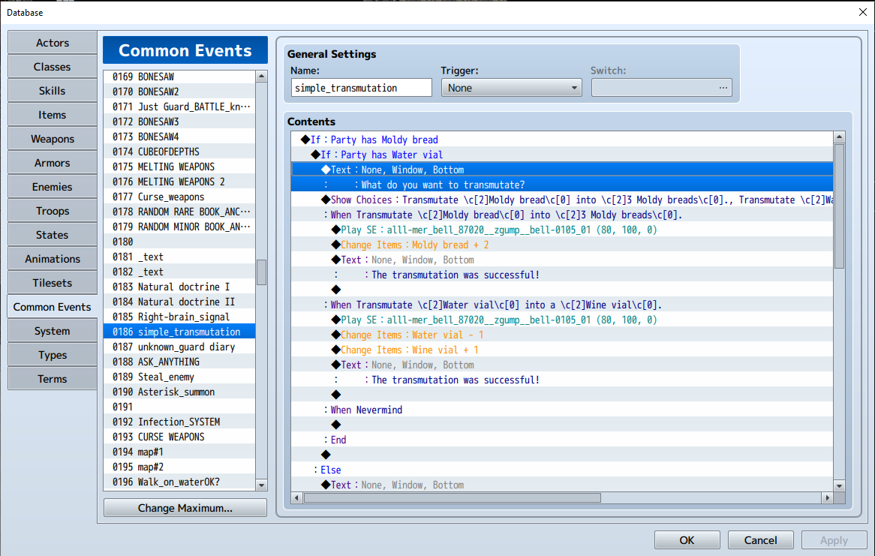Click the Contents vertical scroll up arrow
The width and height of the screenshot is (875, 556).
pyautogui.click(x=839, y=137)
